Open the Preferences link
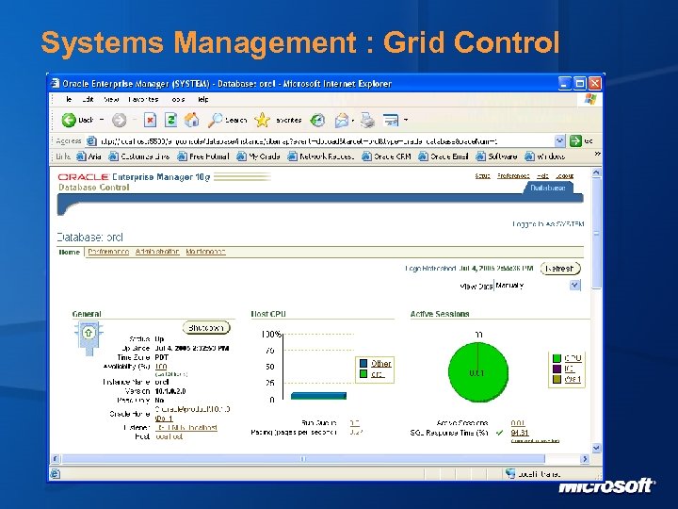Viewport: 678px width, 509px height. (x=513, y=175)
